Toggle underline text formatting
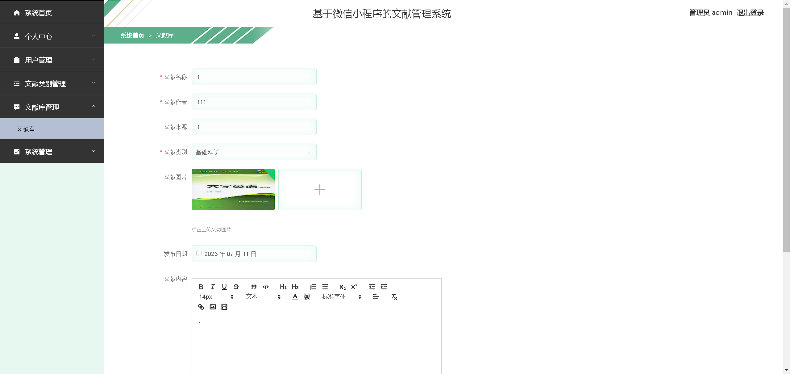Image resolution: width=790 pixels, height=374 pixels. (224, 287)
